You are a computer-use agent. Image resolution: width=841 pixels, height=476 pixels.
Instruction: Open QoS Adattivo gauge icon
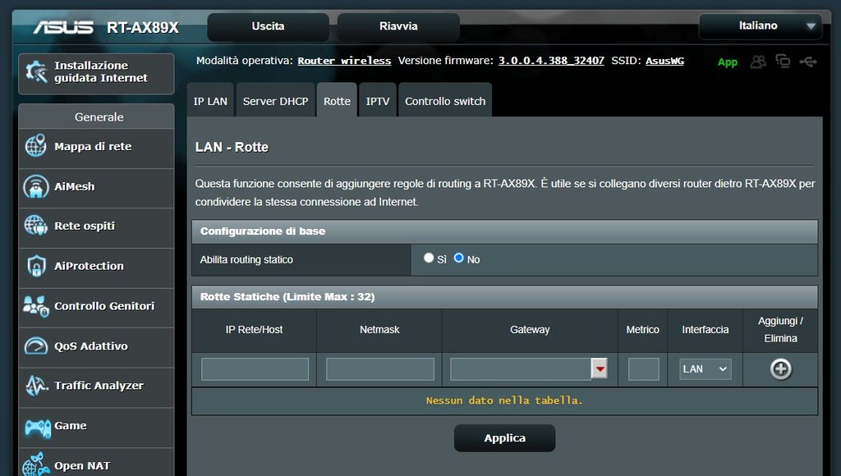click(35, 346)
